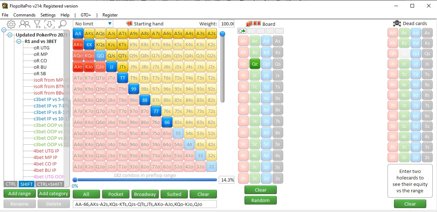This screenshot has width=437, height=212.
Task: Select the 2s card in the board grid
Action: click(x=277, y=178)
